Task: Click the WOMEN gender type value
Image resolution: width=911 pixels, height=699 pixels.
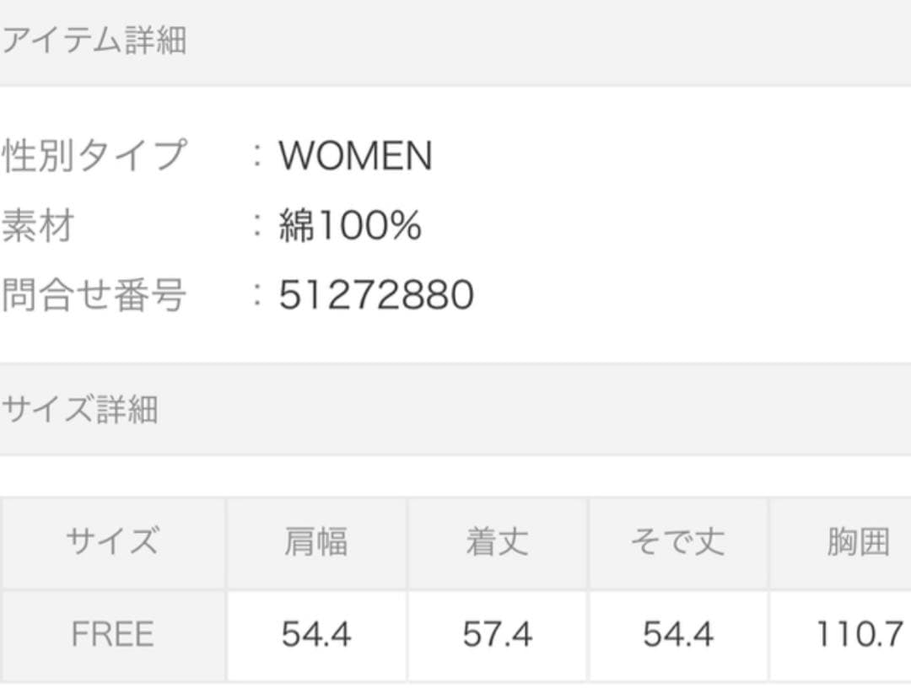Action: [x=355, y=156]
